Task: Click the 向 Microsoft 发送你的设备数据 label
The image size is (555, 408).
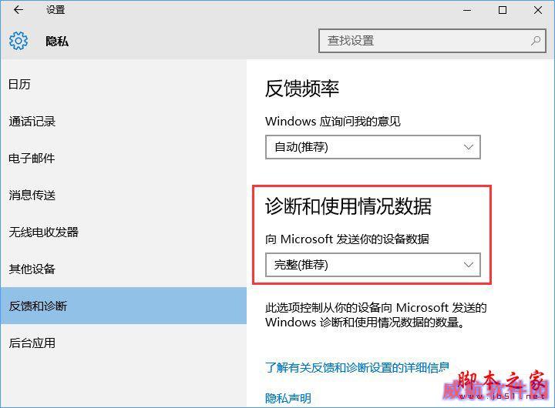Action: pos(347,239)
